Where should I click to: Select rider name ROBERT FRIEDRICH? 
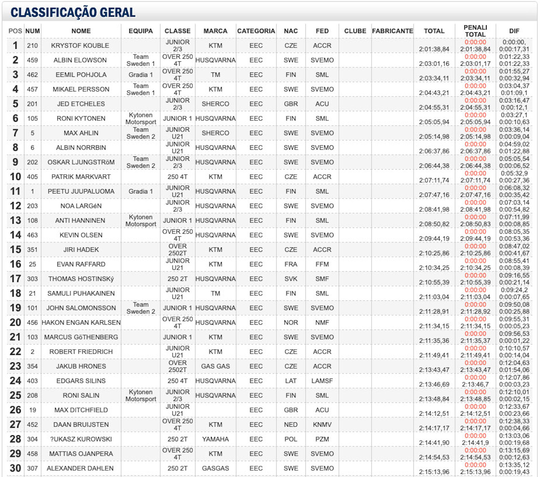point(81,352)
